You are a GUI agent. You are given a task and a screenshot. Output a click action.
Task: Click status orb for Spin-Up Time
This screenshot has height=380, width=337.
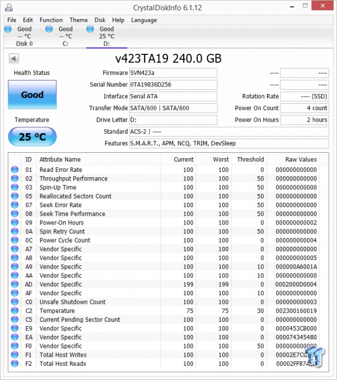click(15, 187)
